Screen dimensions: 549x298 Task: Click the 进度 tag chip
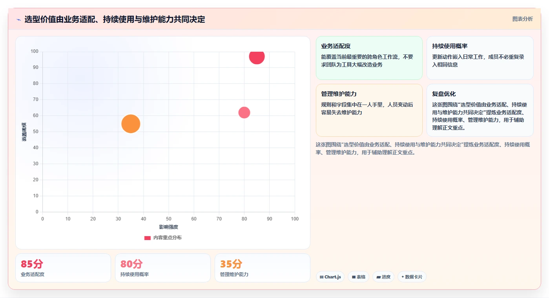coord(383,277)
